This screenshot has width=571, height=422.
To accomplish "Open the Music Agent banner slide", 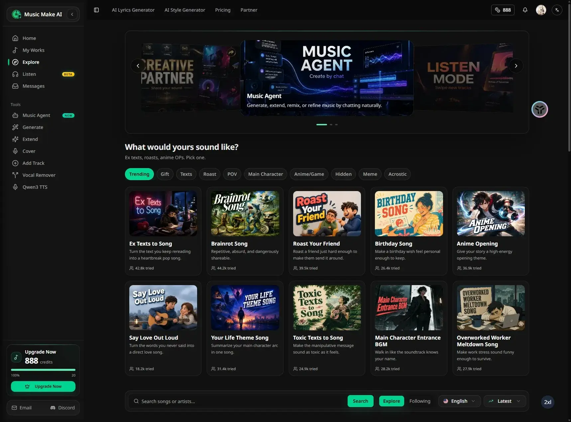I will tap(327, 78).
